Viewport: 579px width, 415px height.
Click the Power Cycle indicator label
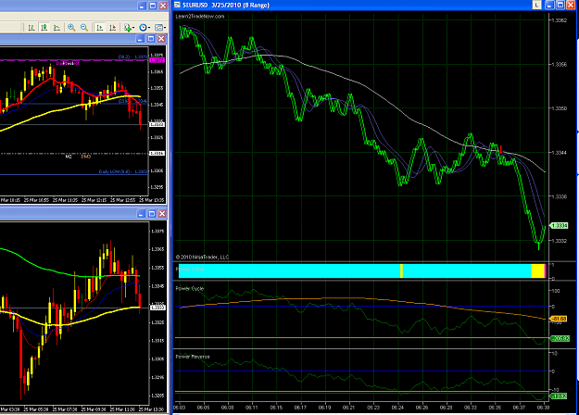pyautogui.click(x=189, y=288)
